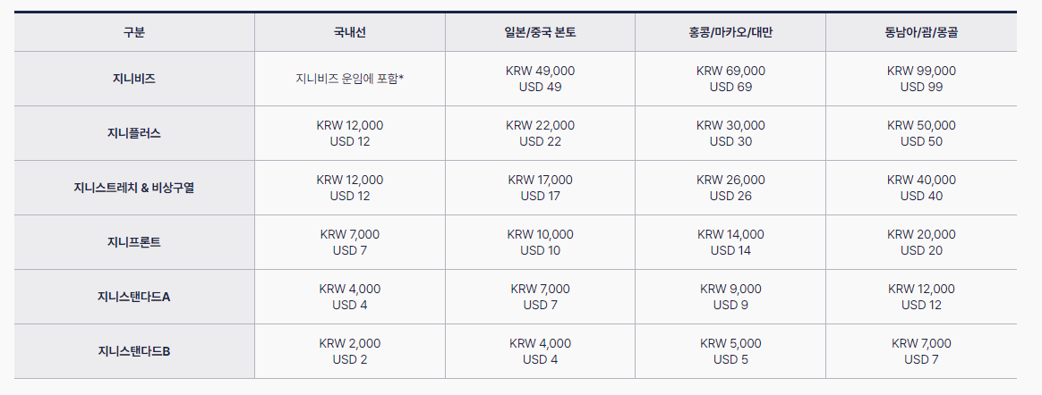This screenshot has height=395, width=1042.
Task: Select the 지니비즈 row label
Action: [134, 79]
